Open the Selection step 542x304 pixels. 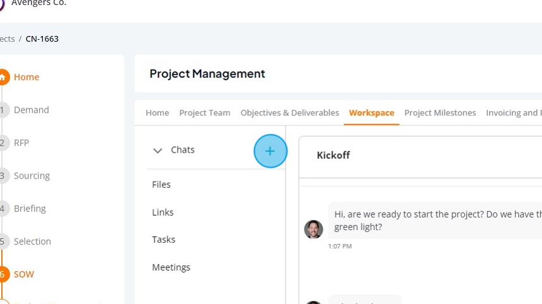(x=32, y=242)
